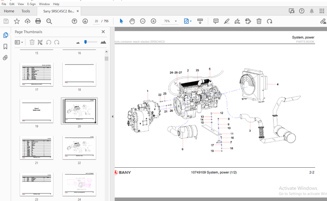This screenshot has width=327, height=201.
Task: Click the scrolling mode keyboard icon
Action: (200, 21)
